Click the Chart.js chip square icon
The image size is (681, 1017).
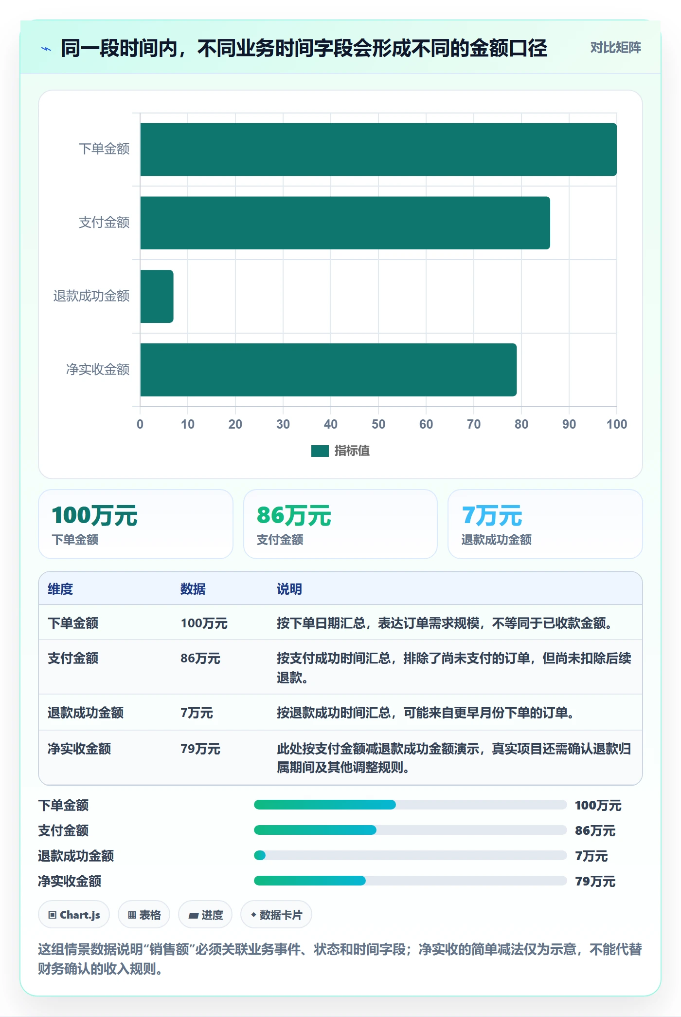[x=53, y=915]
